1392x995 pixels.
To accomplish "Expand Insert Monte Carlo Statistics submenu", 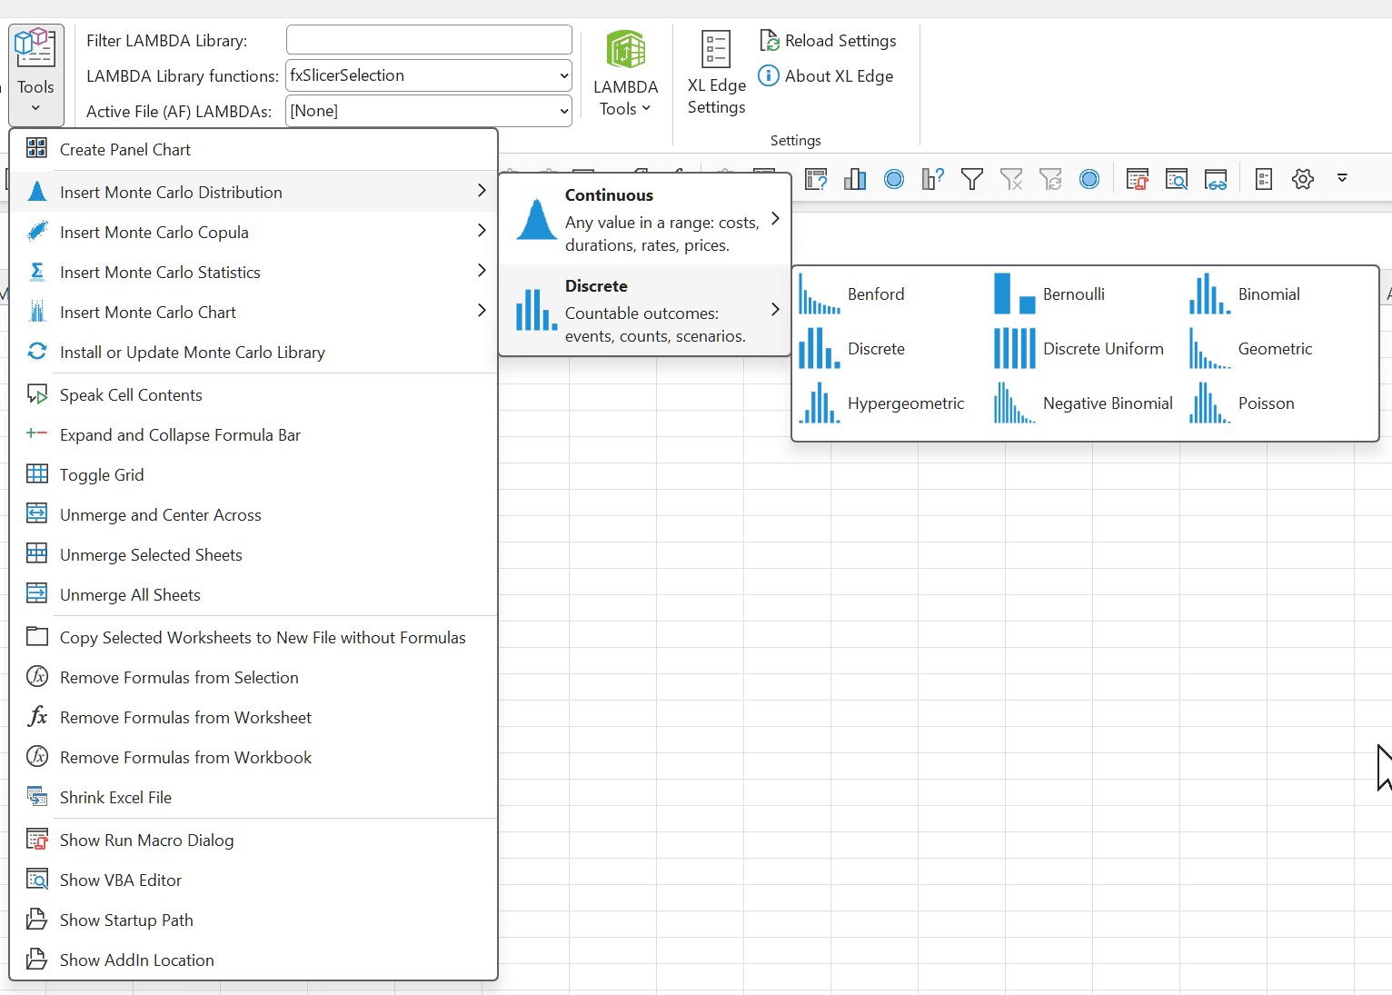I will (x=254, y=272).
